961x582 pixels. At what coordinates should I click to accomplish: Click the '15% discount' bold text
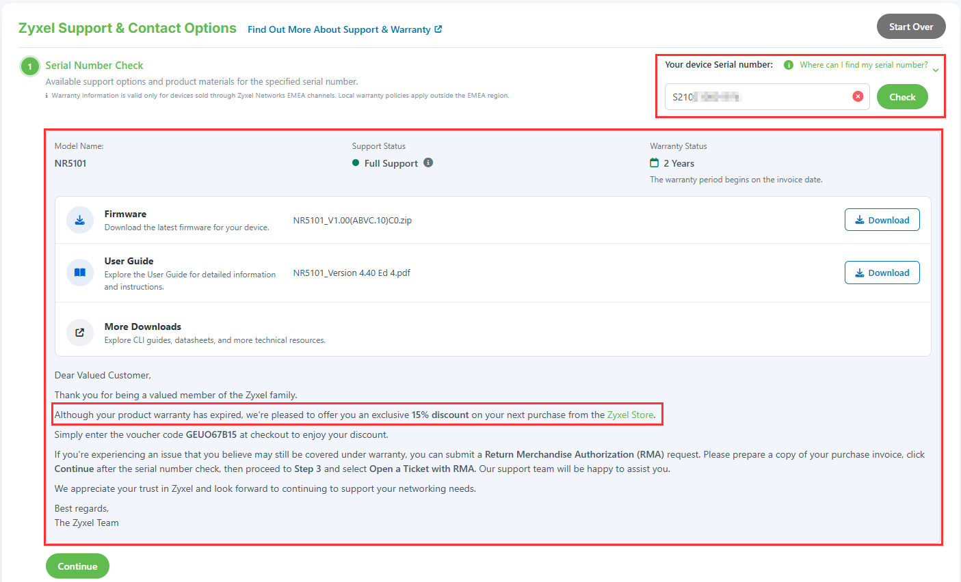click(440, 415)
